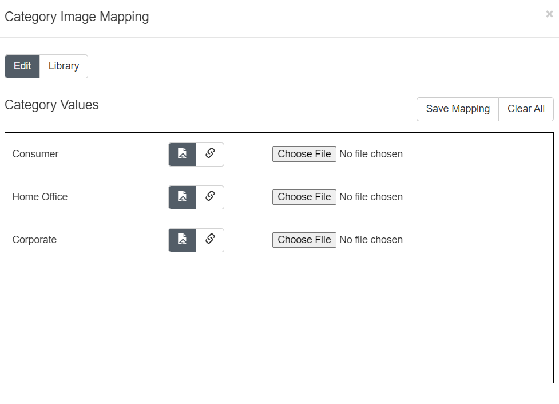Screen dimensions: 559x404
Task: Choose a file for Consumer category
Action: [304, 154]
